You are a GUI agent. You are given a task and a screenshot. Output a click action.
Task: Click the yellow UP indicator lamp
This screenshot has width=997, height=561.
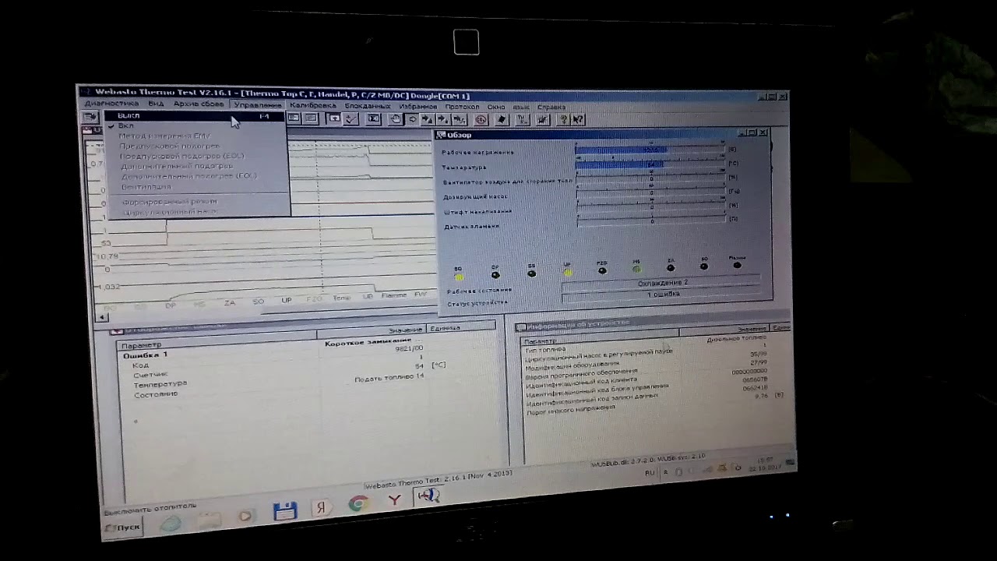click(567, 273)
